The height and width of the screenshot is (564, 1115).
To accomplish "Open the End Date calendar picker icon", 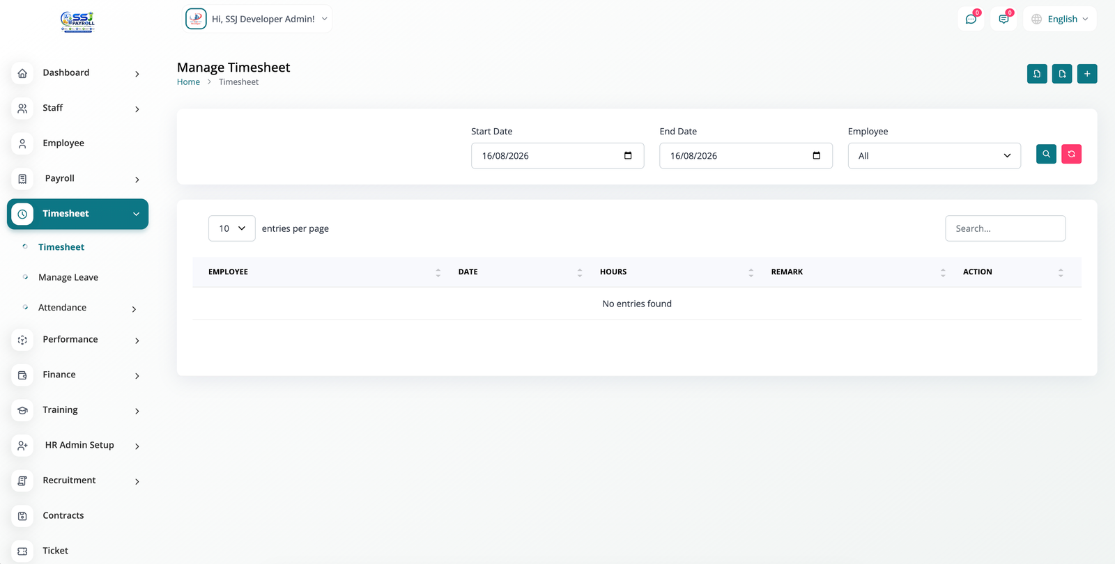I will [816, 155].
